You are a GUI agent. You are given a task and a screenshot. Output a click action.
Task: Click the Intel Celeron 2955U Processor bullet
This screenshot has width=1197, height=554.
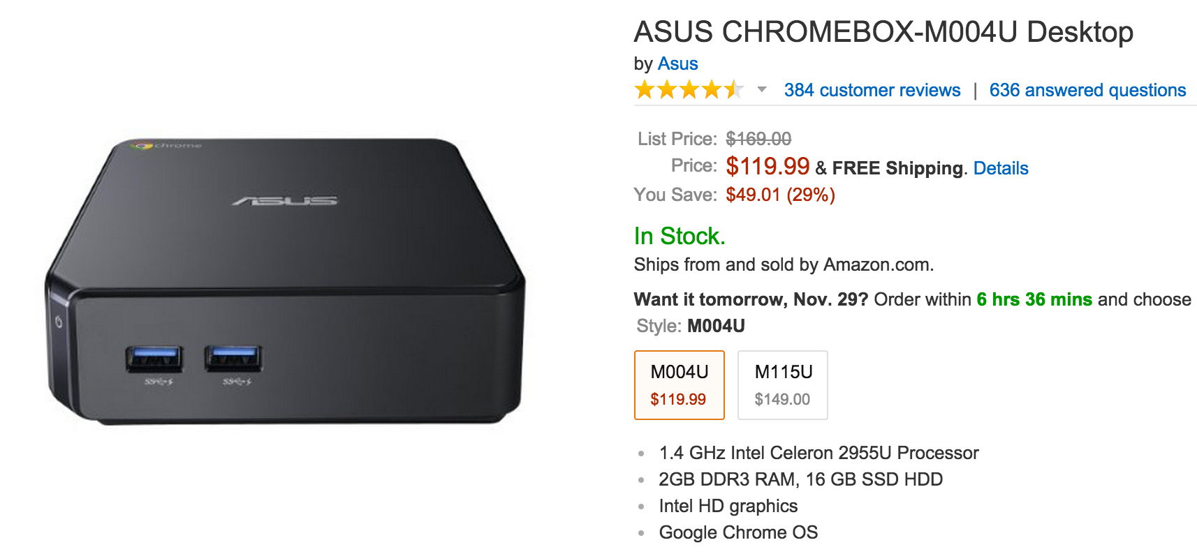(x=818, y=453)
